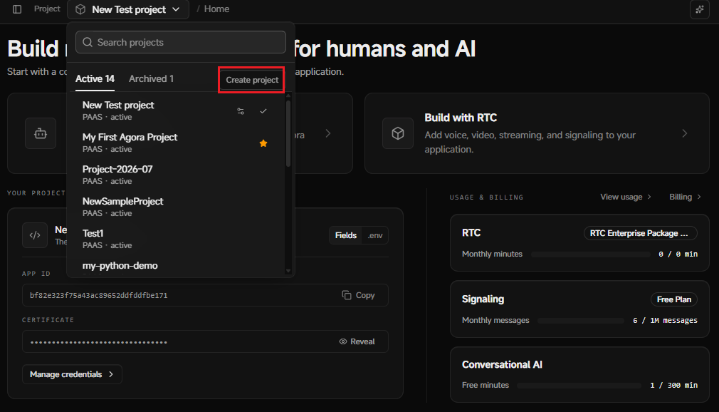The height and width of the screenshot is (412, 719).
Task: Copy the App ID
Action: 359,295
